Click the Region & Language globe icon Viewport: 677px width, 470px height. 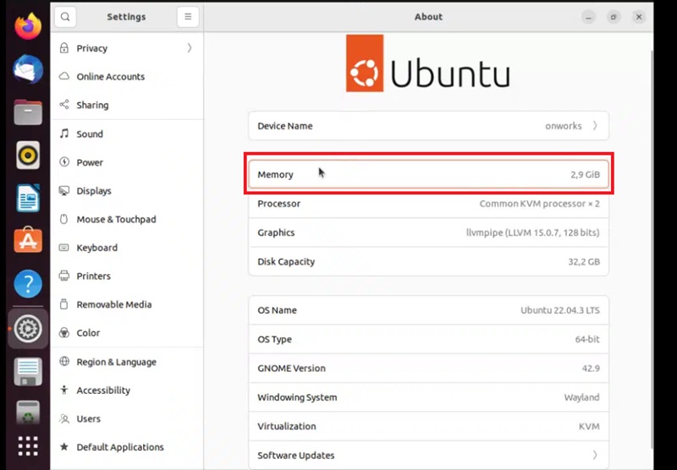tap(64, 361)
